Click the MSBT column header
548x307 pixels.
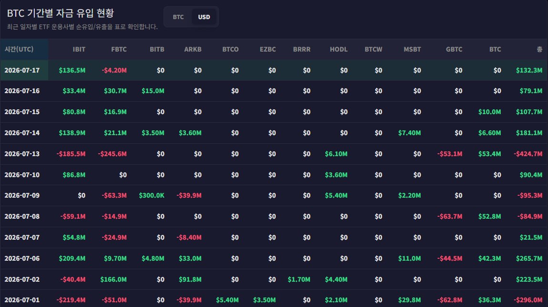click(x=413, y=49)
